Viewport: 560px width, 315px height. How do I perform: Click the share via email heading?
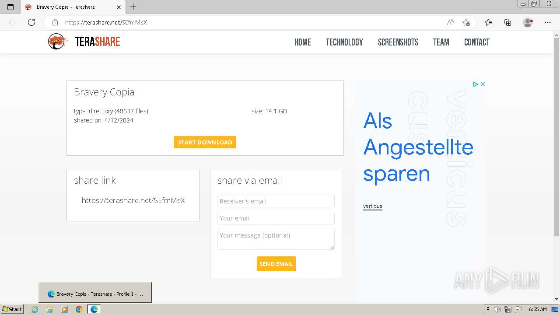point(250,180)
